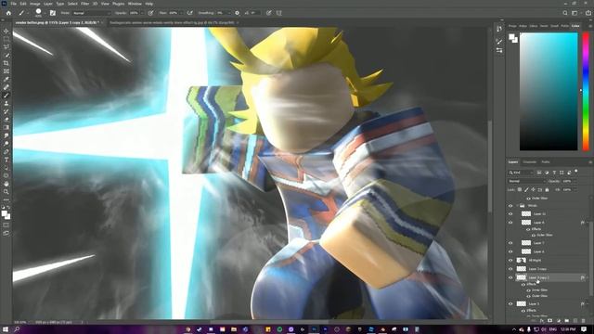Click the hue spectrum slider
Viewport: 594px width, 334px height.
(x=586, y=92)
